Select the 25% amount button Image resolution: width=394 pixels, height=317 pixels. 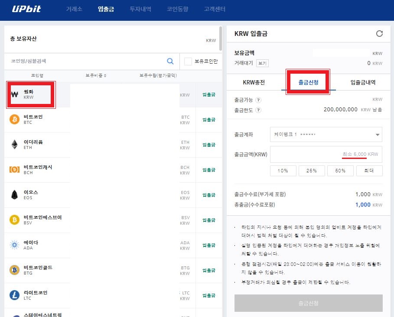click(312, 171)
